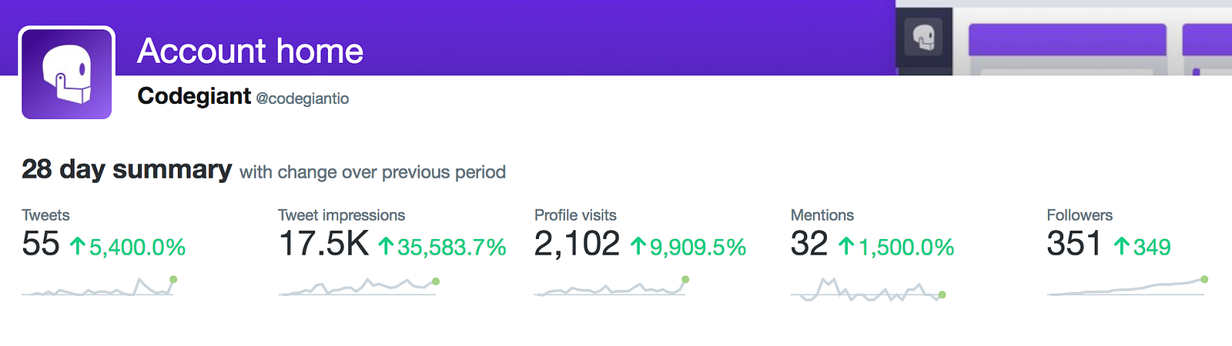Click the green arrow beside Followers 349
The width and height of the screenshot is (1232, 346).
tap(1122, 246)
